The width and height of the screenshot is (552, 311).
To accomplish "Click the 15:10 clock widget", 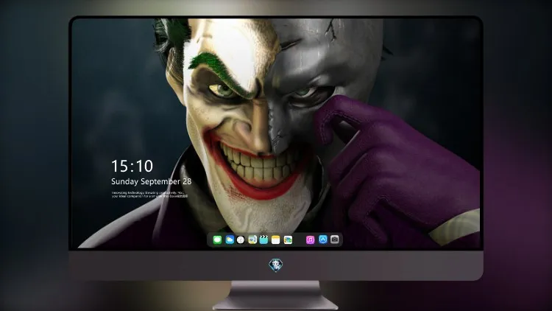I will point(132,166).
